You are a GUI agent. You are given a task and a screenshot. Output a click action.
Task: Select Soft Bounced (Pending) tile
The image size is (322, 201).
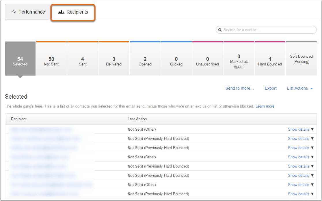[x=301, y=59]
